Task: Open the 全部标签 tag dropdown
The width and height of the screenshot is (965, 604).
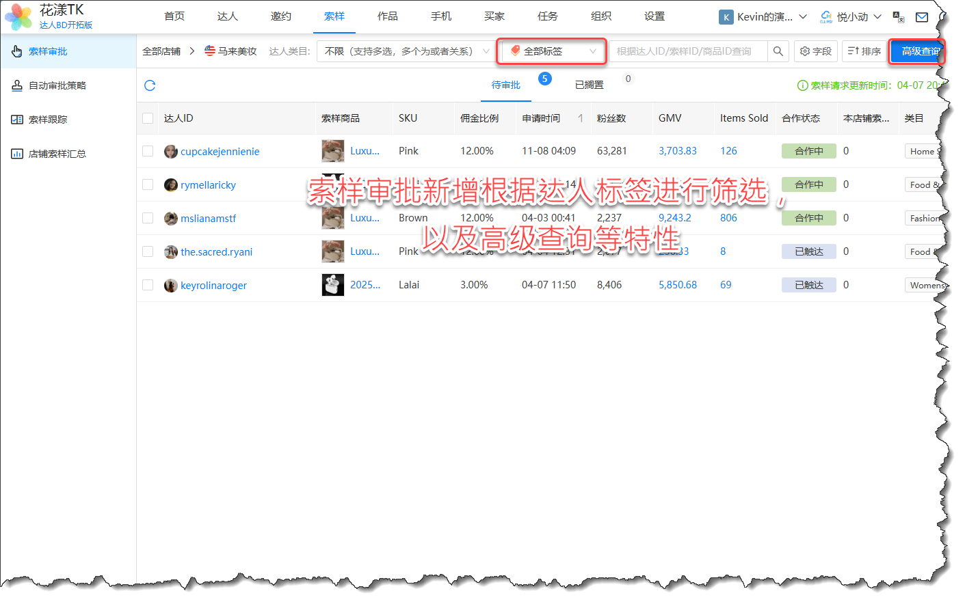Action: [x=552, y=51]
